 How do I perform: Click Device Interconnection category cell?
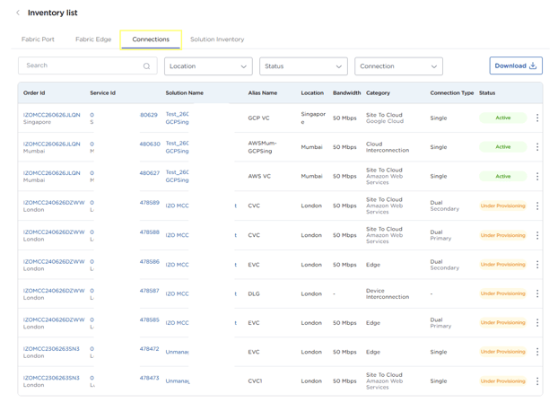pyautogui.click(x=388, y=294)
